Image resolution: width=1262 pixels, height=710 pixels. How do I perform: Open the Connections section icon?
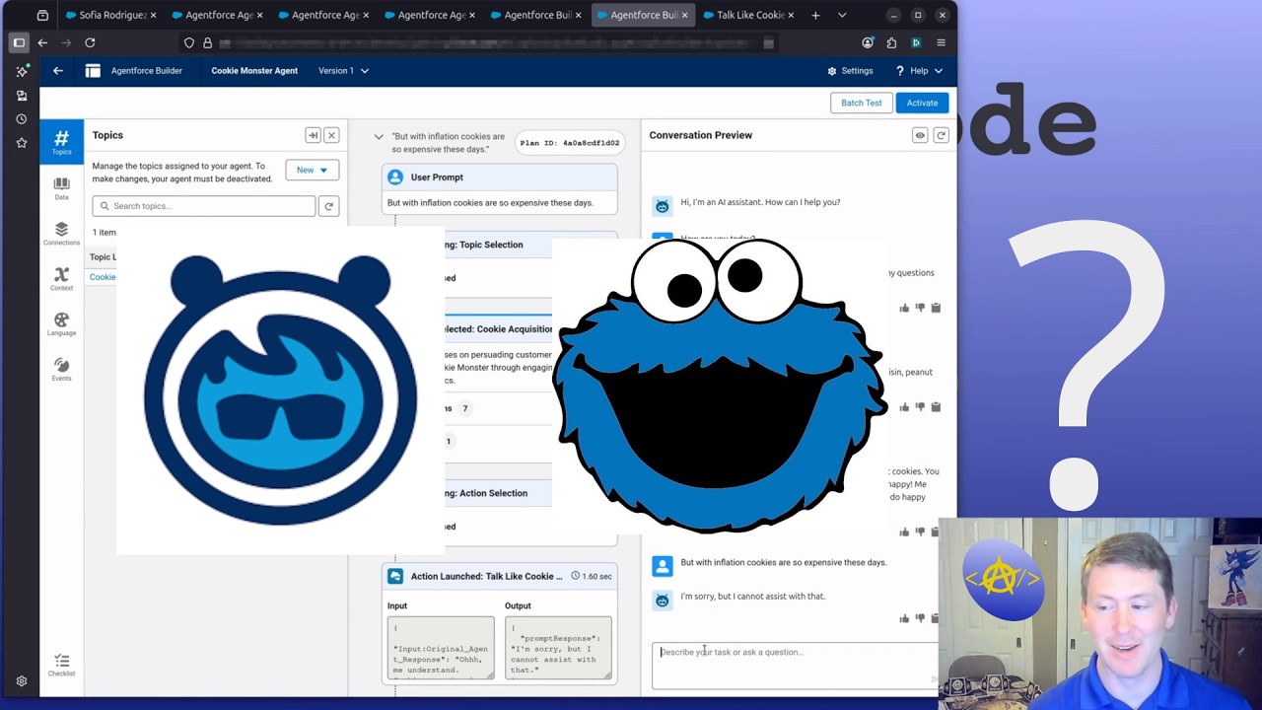[61, 234]
